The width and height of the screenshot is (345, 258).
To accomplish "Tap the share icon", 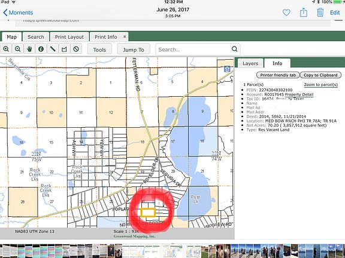I will (x=304, y=12).
